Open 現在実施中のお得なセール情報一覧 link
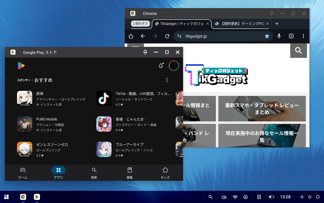Screen dimensions: 324x203 (x=262, y=136)
